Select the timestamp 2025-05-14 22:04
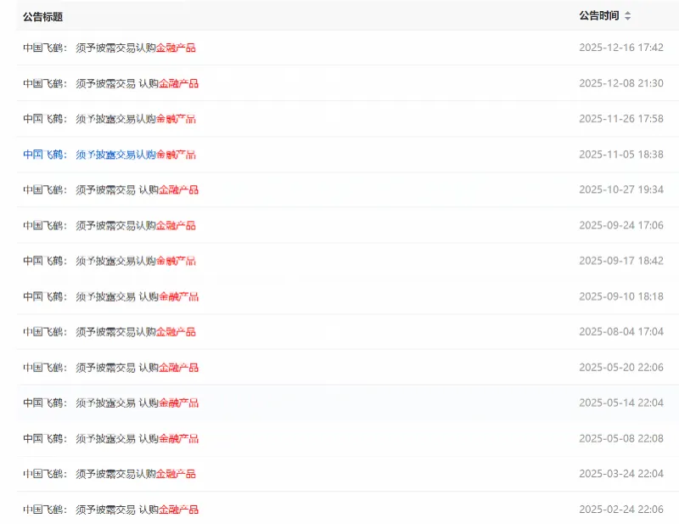 621,403
